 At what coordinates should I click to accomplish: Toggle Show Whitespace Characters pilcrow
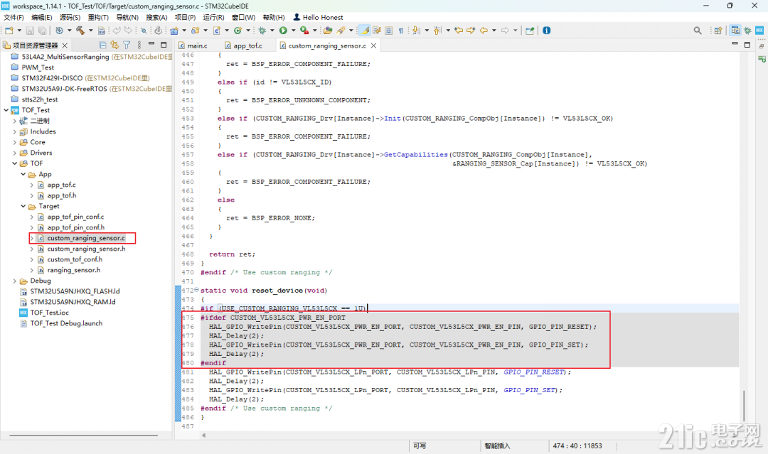tap(401, 31)
